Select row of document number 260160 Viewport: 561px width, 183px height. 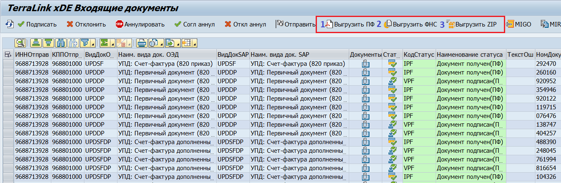click(x=8, y=72)
